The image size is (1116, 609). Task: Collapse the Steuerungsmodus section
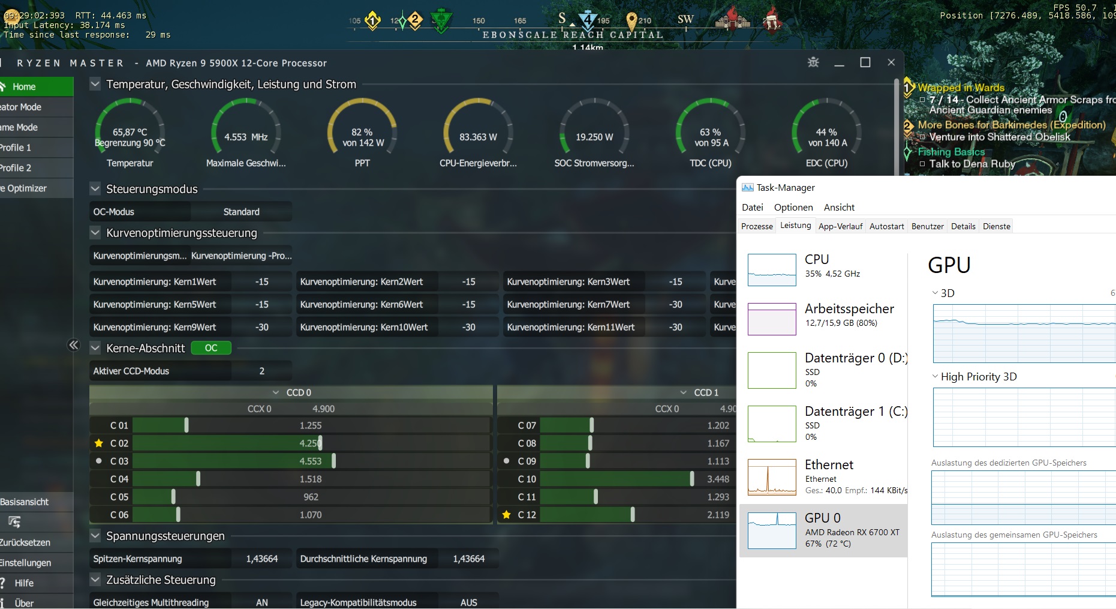tap(95, 188)
